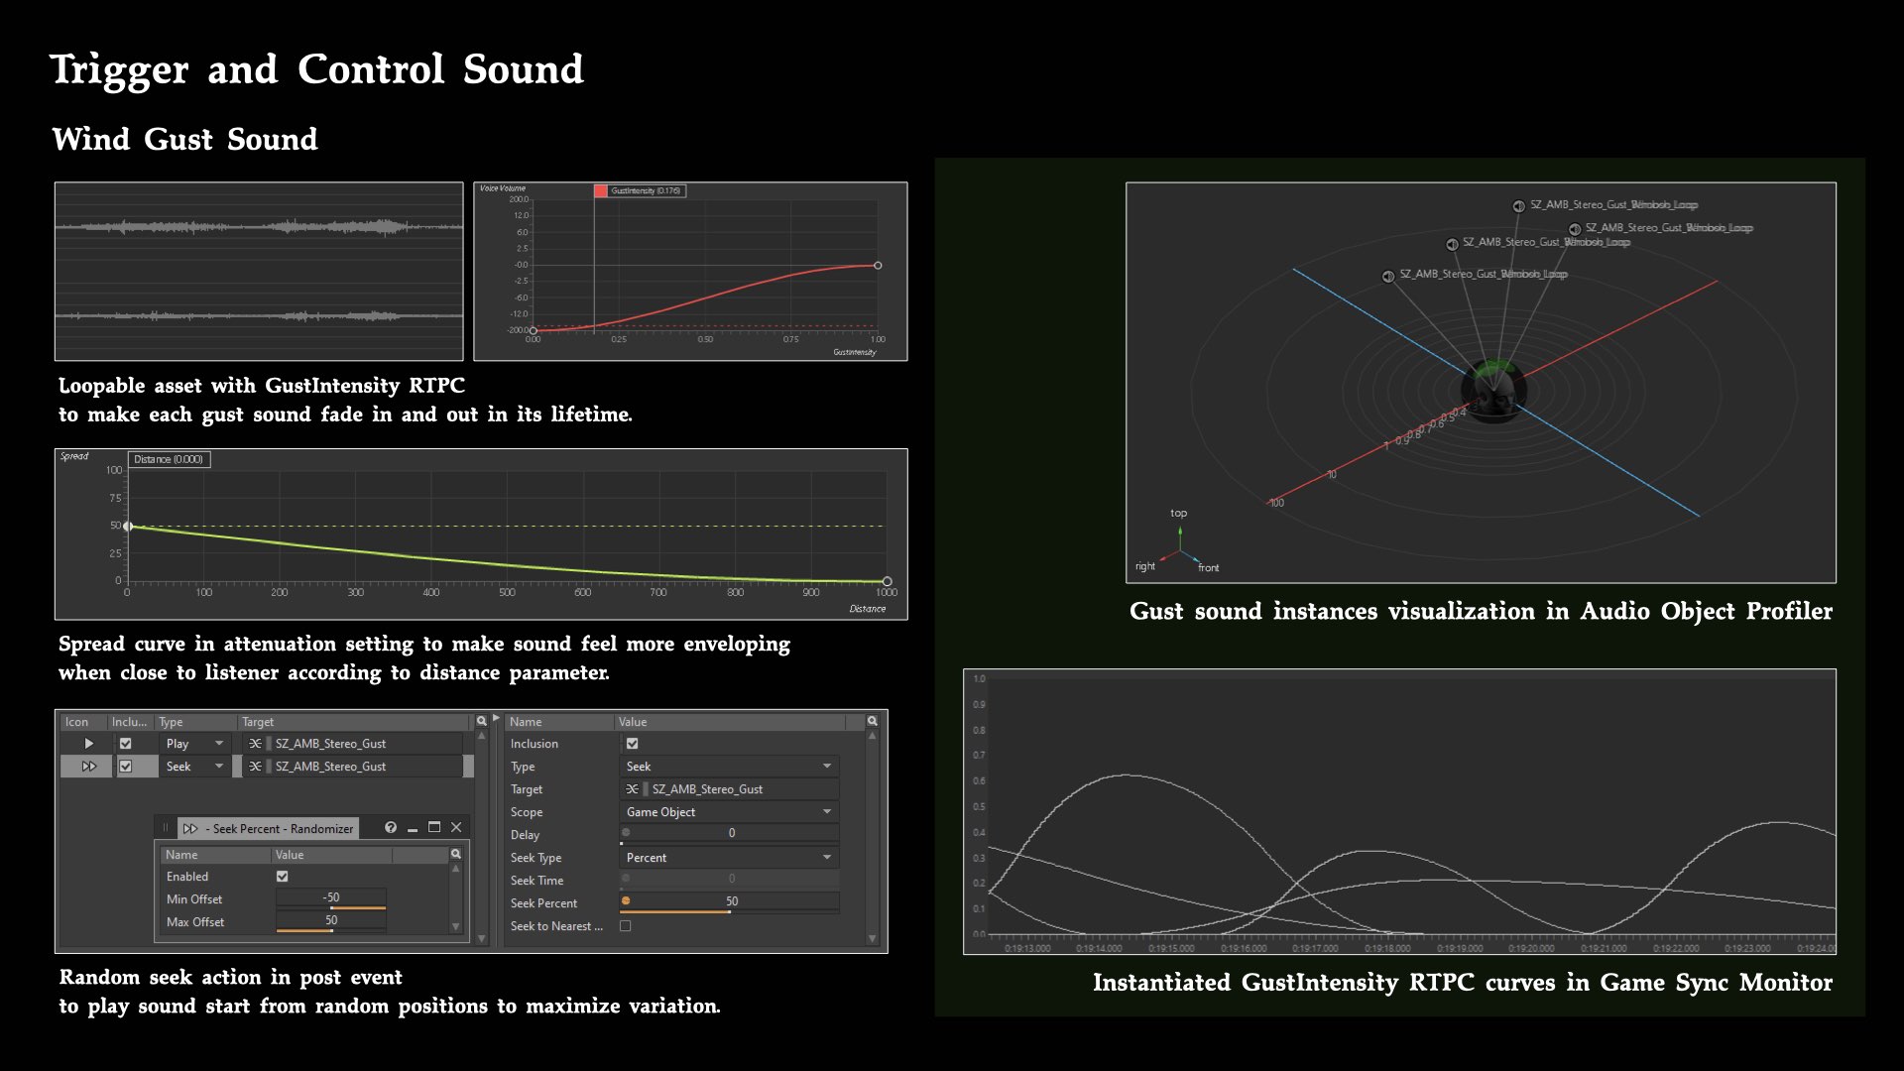Viewport: 1904px width, 1071px height.
Task: Click the end point of the Spread curve
Action: (x=887, y=582)
